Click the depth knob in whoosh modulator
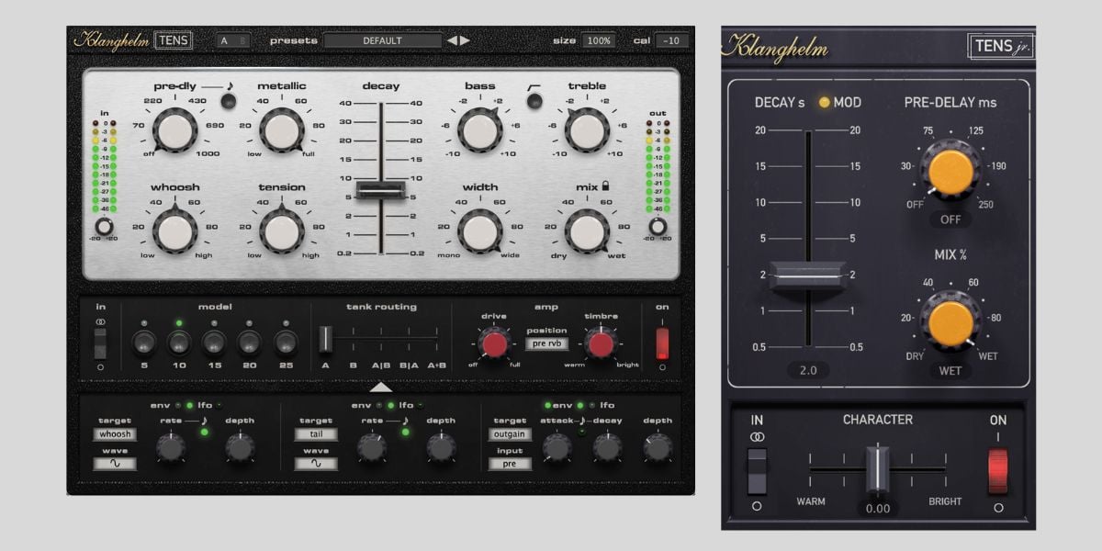Screen dimensions: 1102x551 pos(239,447)
